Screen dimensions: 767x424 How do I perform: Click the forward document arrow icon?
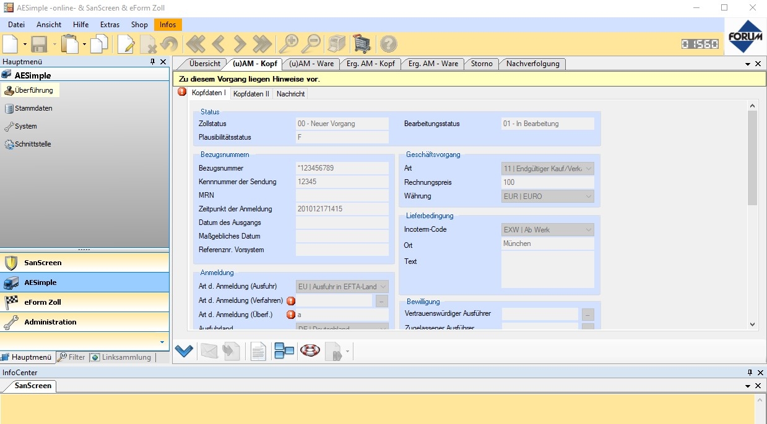(x=231, y=351)
